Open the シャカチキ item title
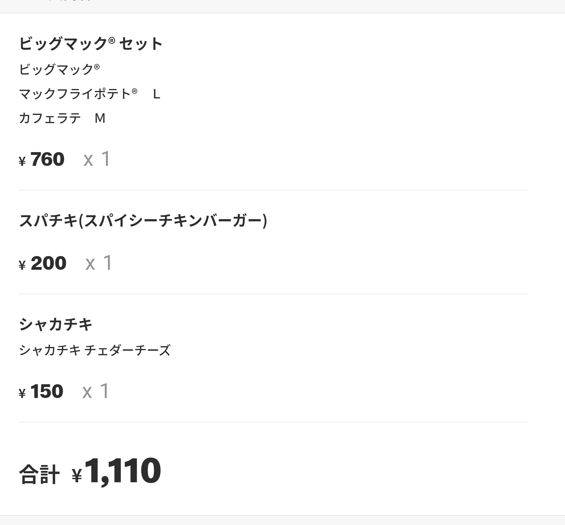This screenshot has width=565, height=525. coord(55,325)
